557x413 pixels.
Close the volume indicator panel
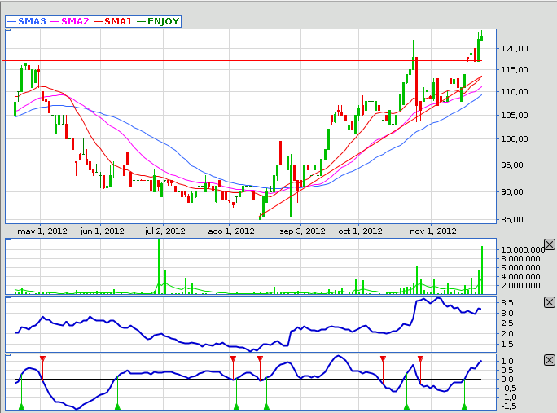[549, 244]
